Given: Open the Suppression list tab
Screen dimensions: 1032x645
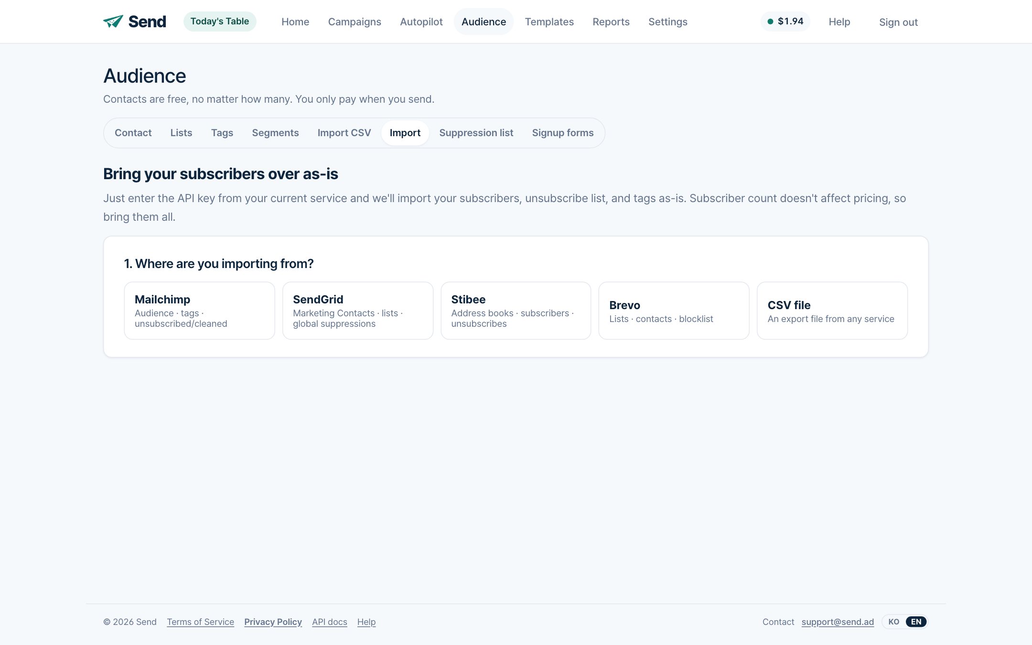Looking at the screenshot, I should [x=476, y=133].
